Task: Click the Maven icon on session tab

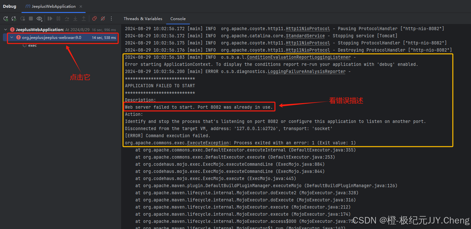Action: [x=28, y=6]
